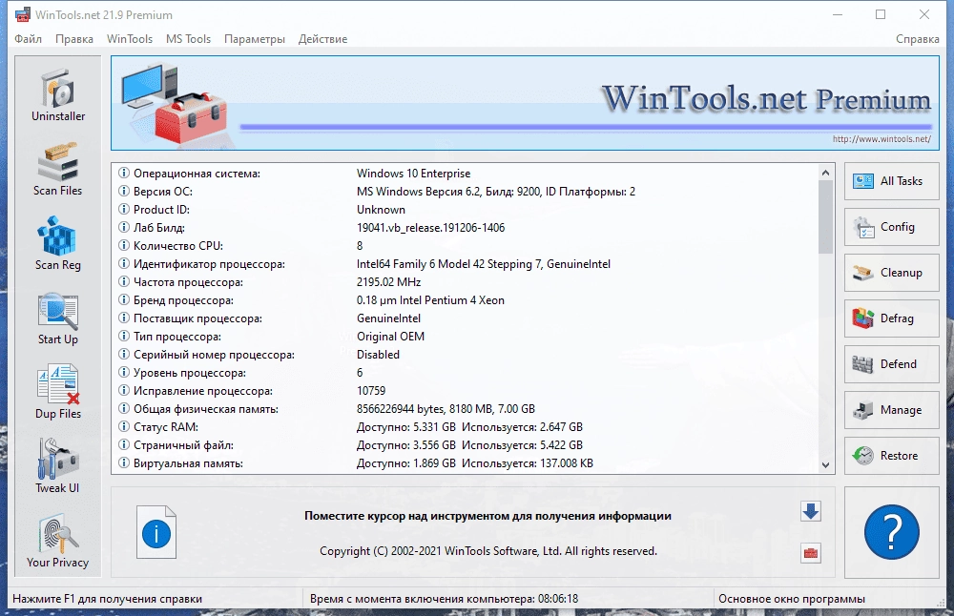The width and height of the screenshot is (954, 616).
Task: Select the Cleanup button
Action: [x=891, y=273]
